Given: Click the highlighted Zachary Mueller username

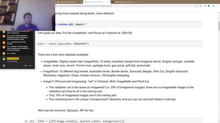Looking at the screenshot, I should tap(13, 58).
